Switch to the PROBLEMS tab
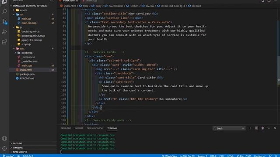The image size is (280, 157). (x=66, y=128)
